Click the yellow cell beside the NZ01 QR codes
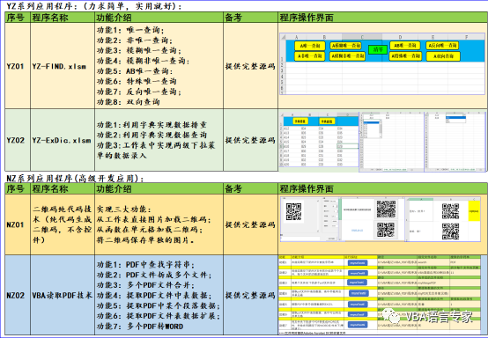 474,211
